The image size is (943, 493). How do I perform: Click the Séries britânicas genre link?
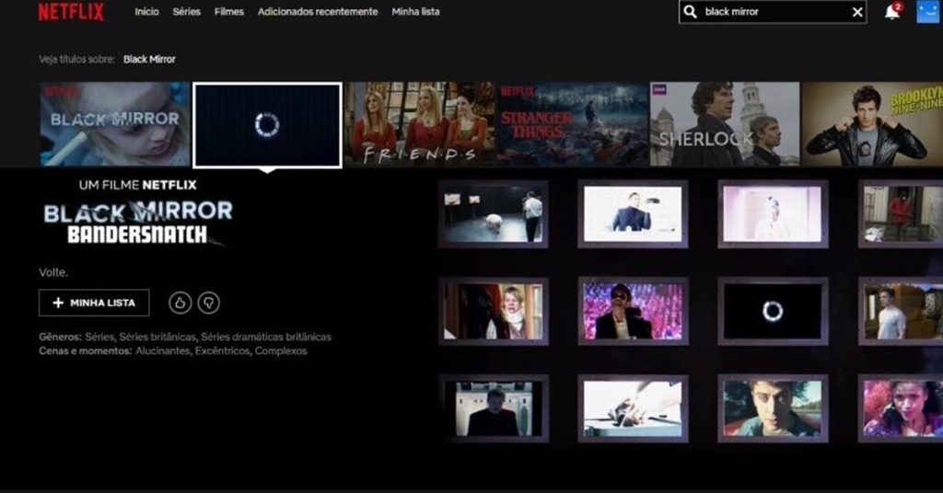(x=157, y=337)
